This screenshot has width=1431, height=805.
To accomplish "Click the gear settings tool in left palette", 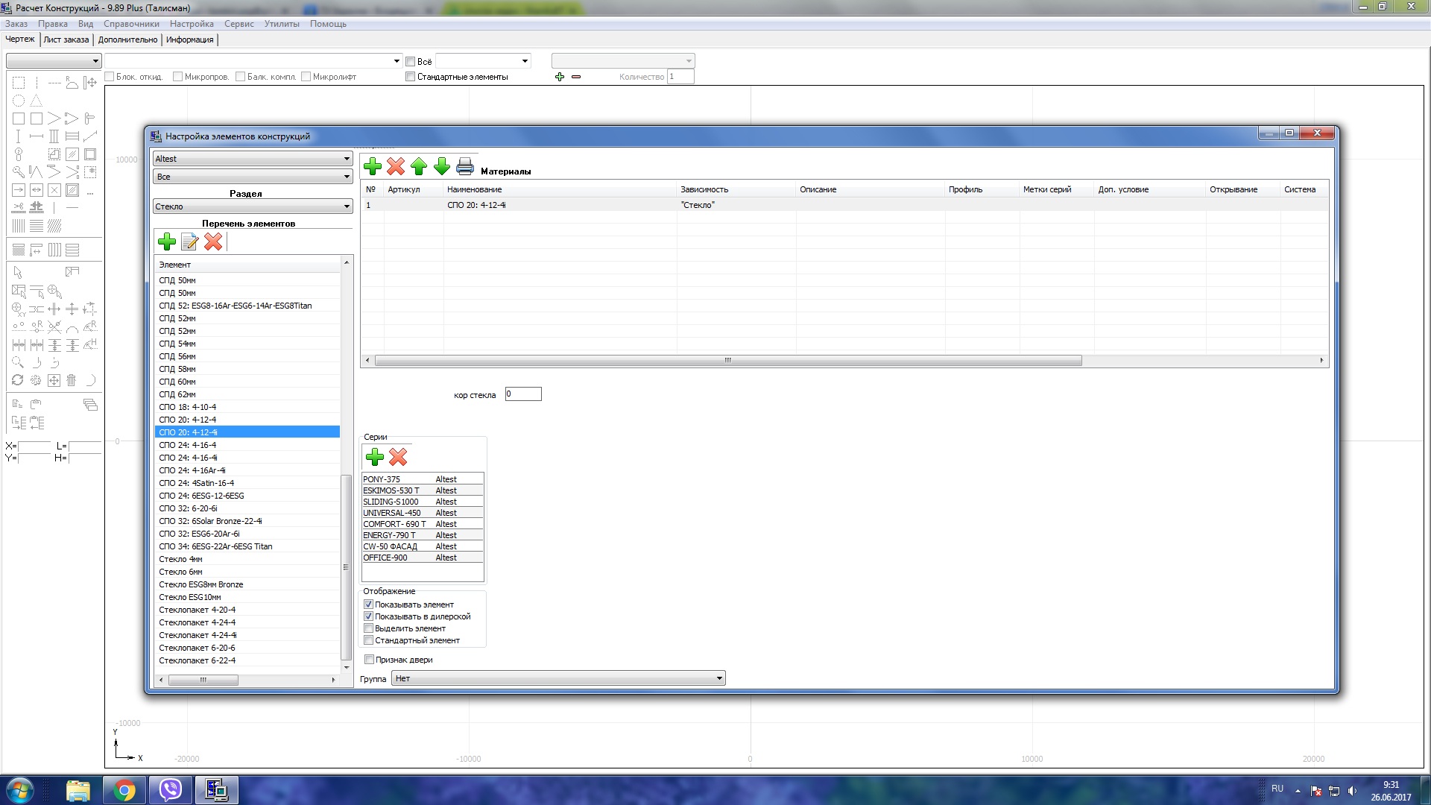I will pos(37,380).
